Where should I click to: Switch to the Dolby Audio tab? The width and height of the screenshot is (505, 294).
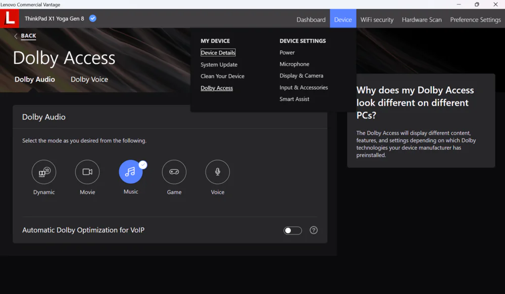click(35, 80)
